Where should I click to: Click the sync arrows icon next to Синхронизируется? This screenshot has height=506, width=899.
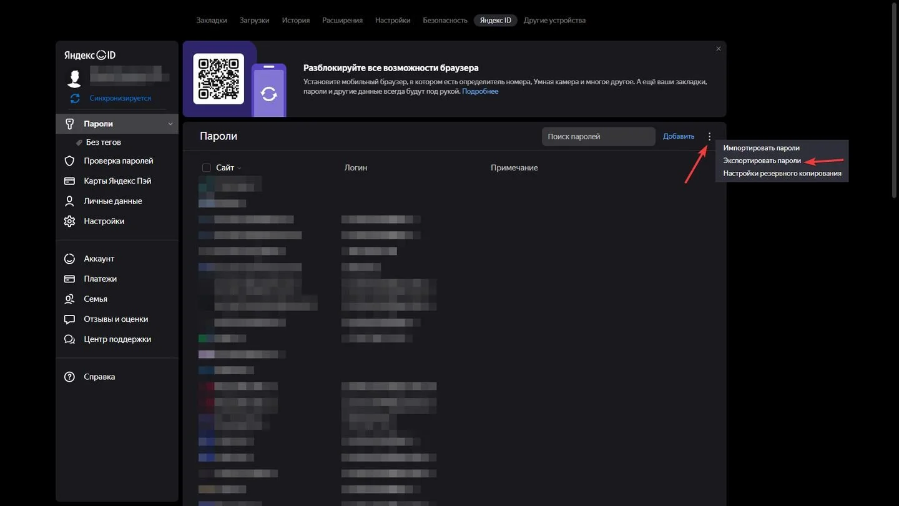[x=75, y=98]
